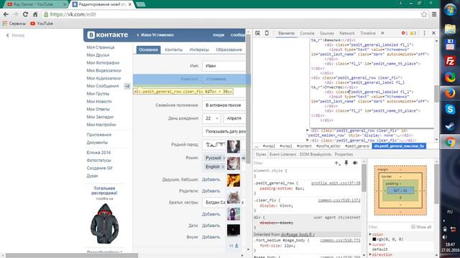460x258 pixels.
Task: Open the Сервисы apps shortcut
Action: (14, 24)
